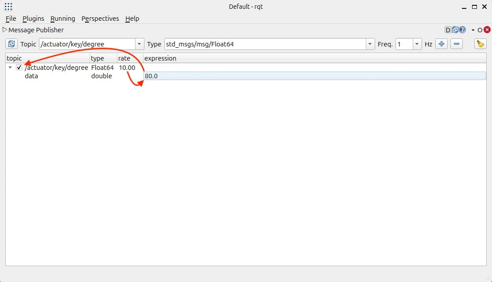This screenshot has width=492, height=282.
Task: Open the Freq. dropdown arrow
Action: coord(417,44)
